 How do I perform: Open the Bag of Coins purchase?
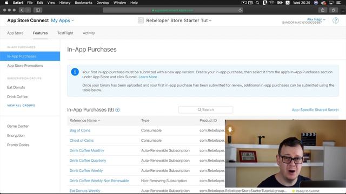pos(80,130)
